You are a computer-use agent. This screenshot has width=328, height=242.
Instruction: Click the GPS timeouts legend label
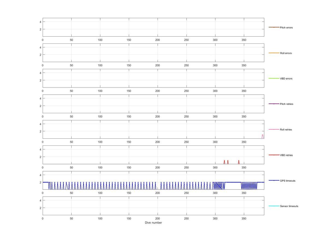pos(288,181)
